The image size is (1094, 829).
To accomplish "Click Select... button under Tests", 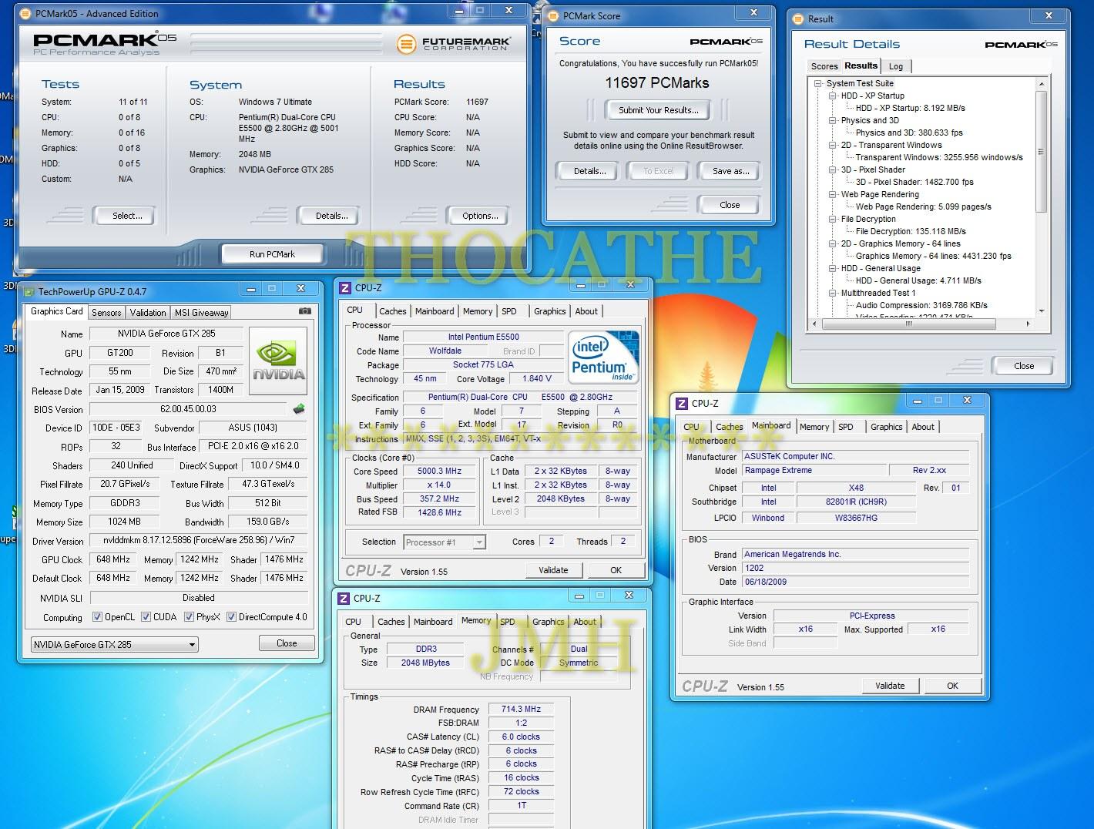I will click(x=127, y=216).
